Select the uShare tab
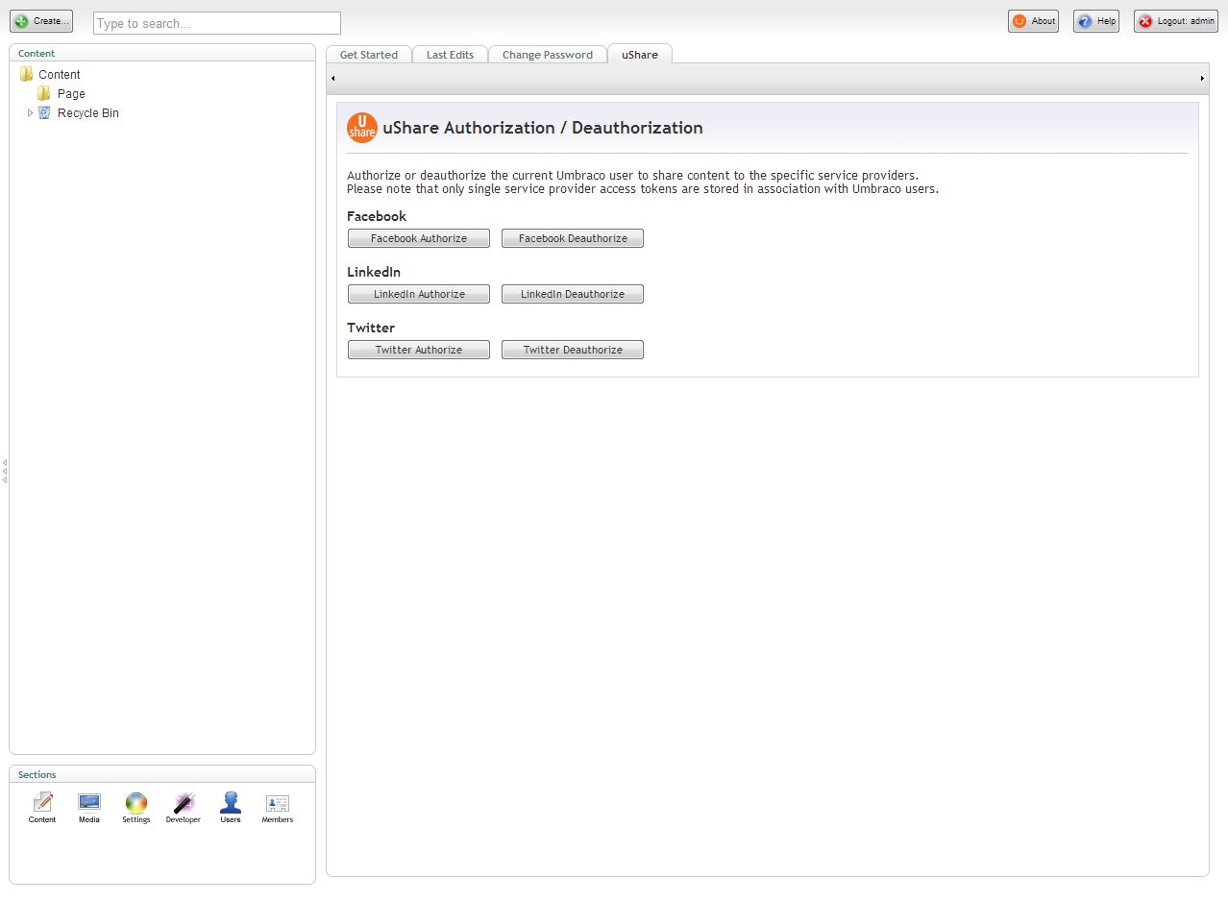 pyautogui.click(x=640, y=55)
